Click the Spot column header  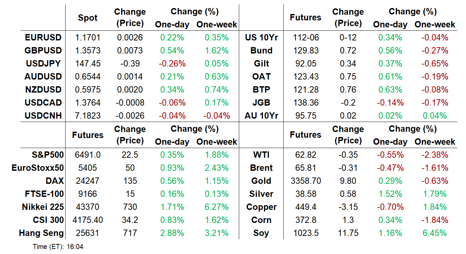pos(88,18)
